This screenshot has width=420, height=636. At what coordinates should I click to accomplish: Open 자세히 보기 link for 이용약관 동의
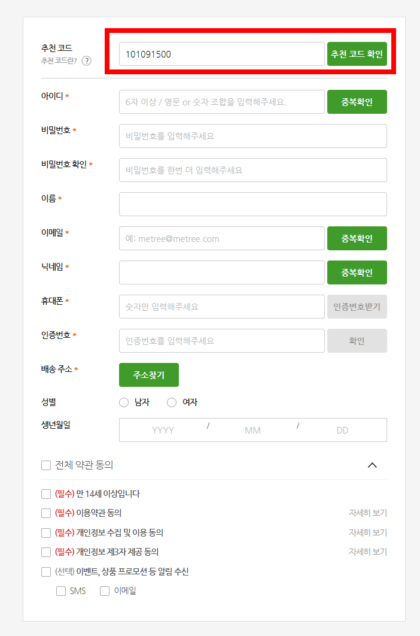pos(368,513)
